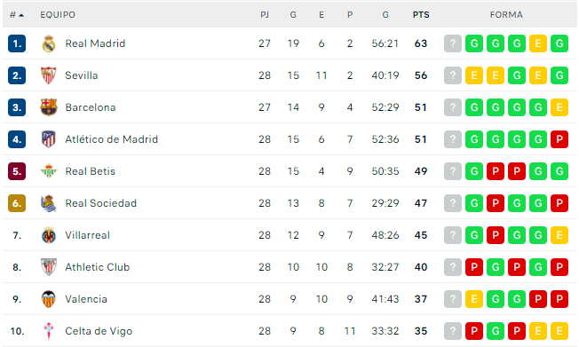Click the FORMA column header
Image resolution: width=579 pixels, height=347 pixels.
click(x=506, y=15)
